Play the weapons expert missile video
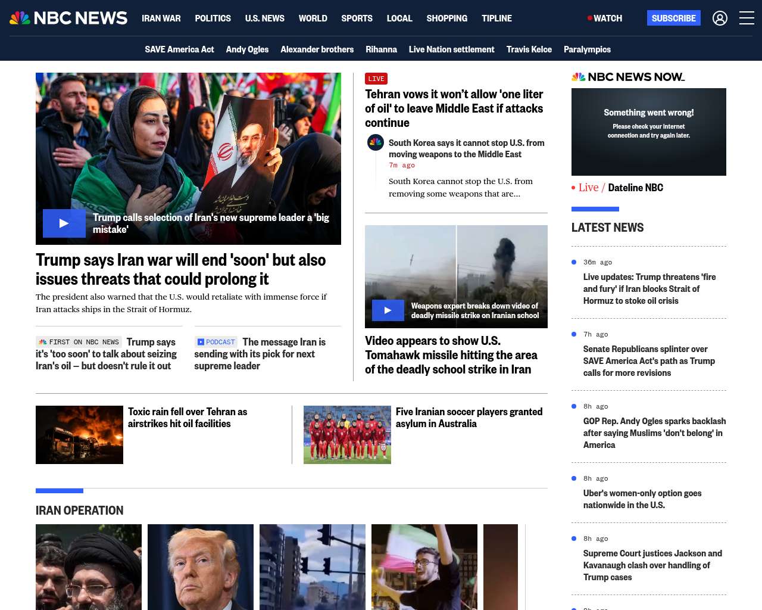 click(388, 310)
